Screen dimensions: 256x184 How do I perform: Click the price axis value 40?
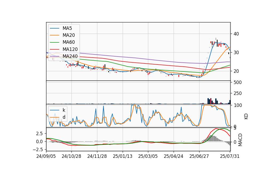(x=236, y=34)
